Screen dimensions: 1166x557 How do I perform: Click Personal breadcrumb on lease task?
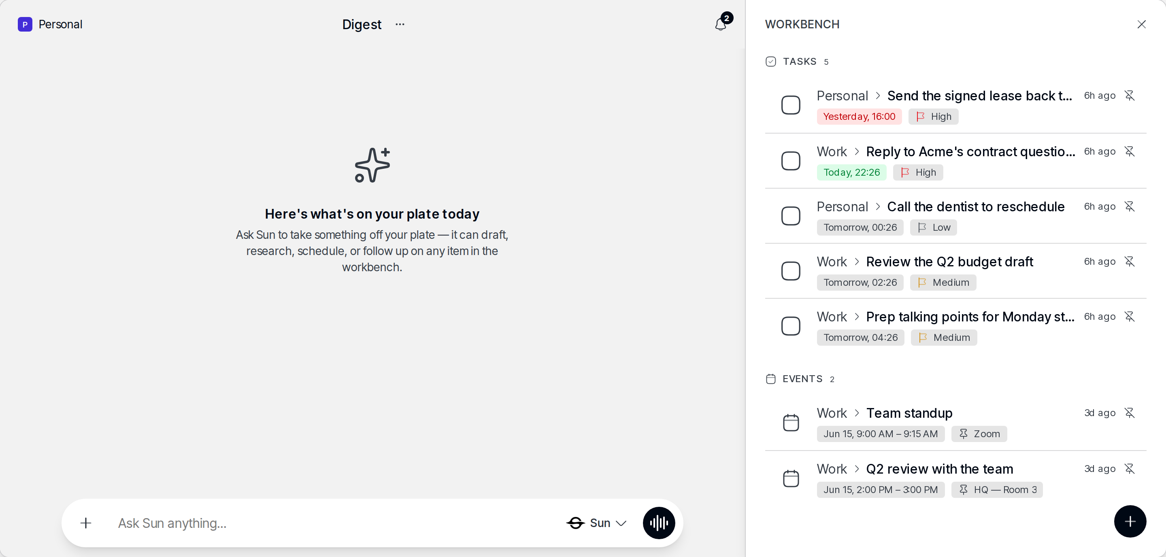point(842,96)
